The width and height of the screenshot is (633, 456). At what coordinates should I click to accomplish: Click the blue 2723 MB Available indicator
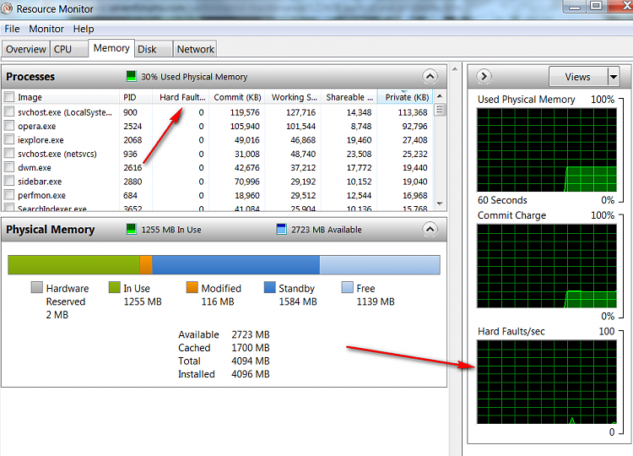pyautogui.click(x=281, y=230)
